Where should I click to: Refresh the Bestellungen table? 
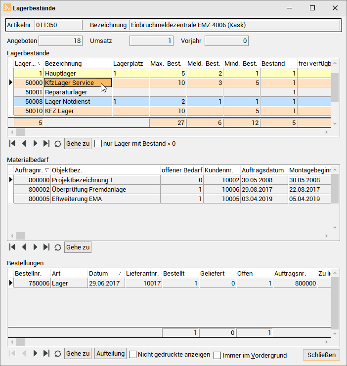point(58,353)
